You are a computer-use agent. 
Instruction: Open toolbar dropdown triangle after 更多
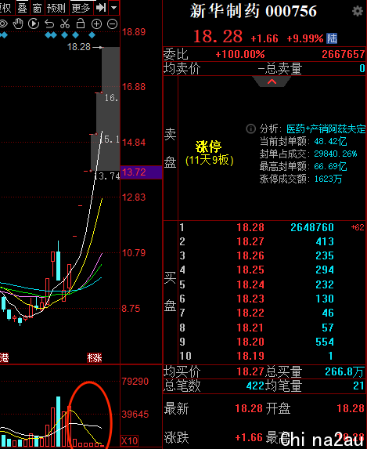coord(113,8)
